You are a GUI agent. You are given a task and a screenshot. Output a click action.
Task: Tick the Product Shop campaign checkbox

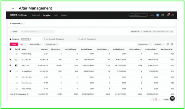point(10,54)
